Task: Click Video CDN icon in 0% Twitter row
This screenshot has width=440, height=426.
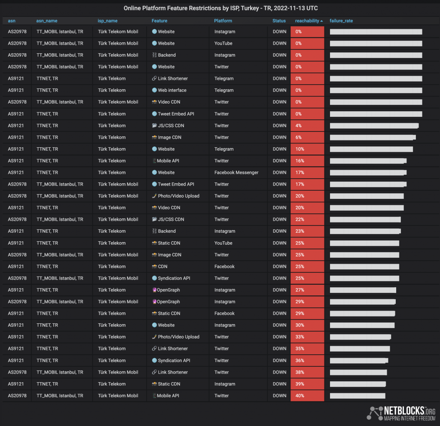Action: coord(154,102)
